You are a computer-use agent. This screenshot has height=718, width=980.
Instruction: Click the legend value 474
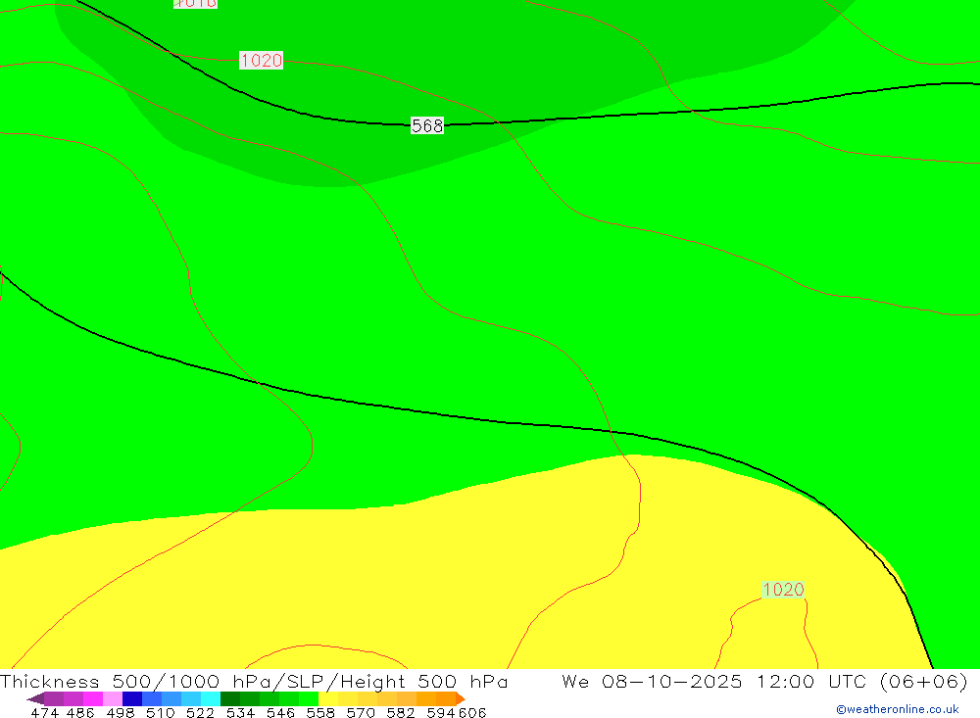44,712
